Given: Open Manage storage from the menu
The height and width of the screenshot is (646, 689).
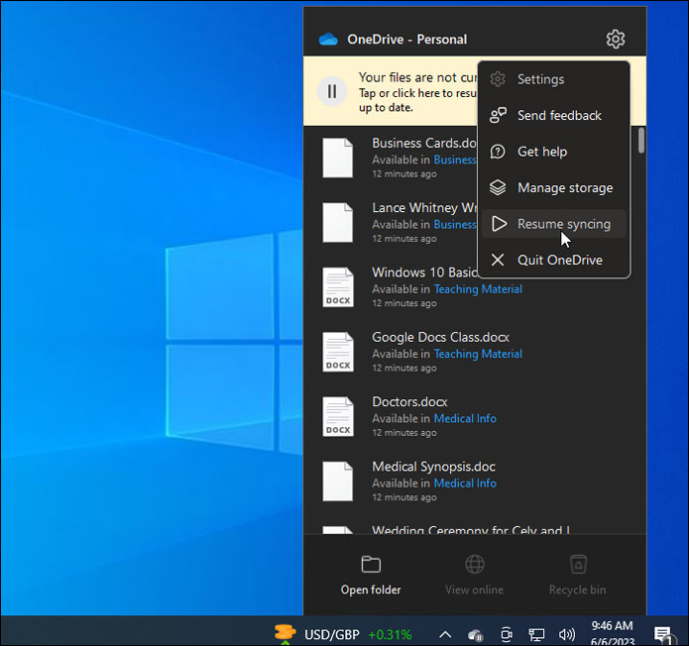Looking at the screenshot, I should 564,188.
